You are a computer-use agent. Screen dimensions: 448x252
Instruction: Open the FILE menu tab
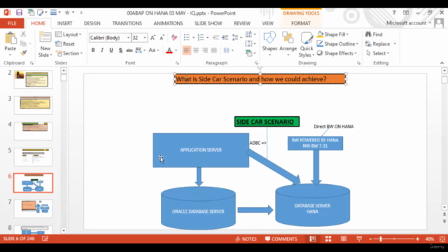pyautogui.click(x=12, y=23)
